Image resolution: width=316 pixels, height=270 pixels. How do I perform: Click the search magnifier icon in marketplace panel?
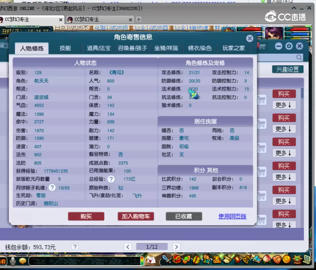coord(299,57)
